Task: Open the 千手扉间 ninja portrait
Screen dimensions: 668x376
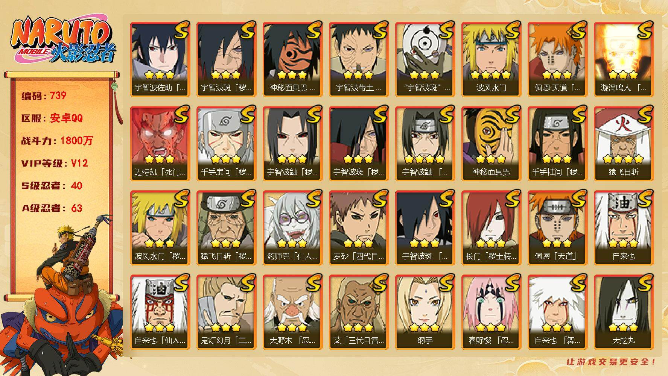Action: (226, 144)
